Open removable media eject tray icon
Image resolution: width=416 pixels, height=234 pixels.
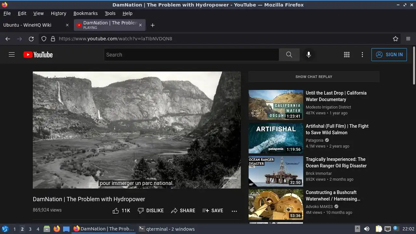click(x=357, y=229)
